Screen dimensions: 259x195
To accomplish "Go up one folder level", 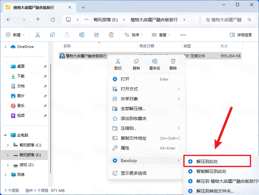I will [x=38, y=20].
